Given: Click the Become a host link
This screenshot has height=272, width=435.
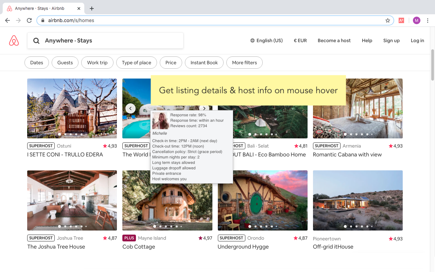Looking at the screenshot, I should coord(334,40).
